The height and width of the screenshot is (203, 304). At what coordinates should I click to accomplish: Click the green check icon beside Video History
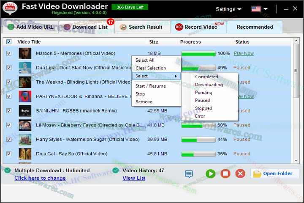[116, 170]
